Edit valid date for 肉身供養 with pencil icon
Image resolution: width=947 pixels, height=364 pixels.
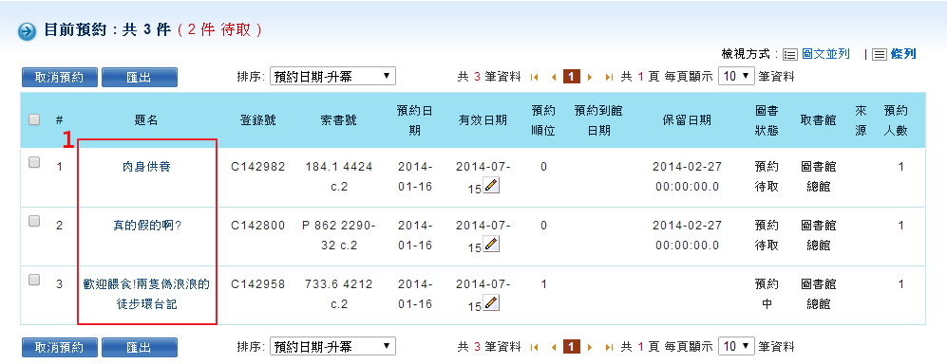point(492,186)
